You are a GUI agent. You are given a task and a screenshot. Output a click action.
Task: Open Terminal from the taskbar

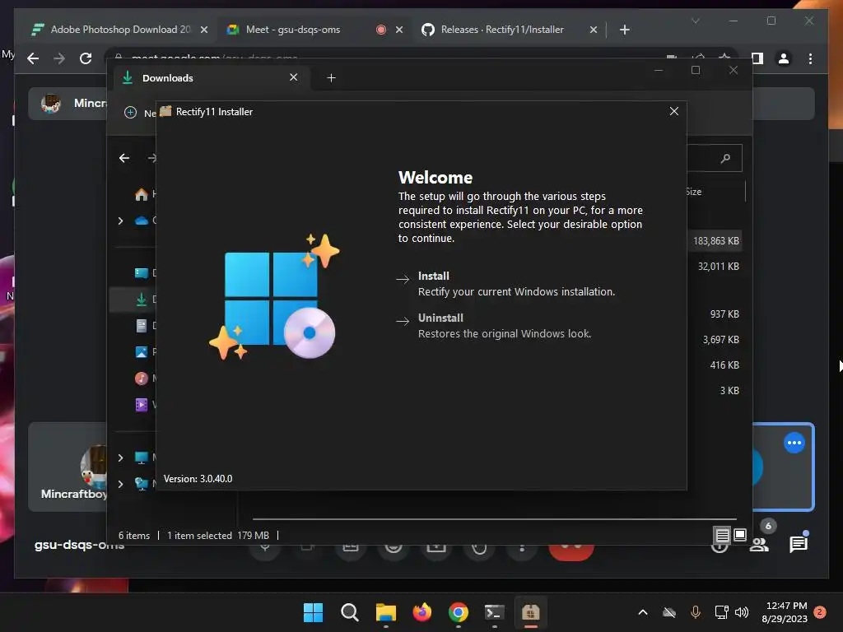pyautogui.click(x=494, y=612)
